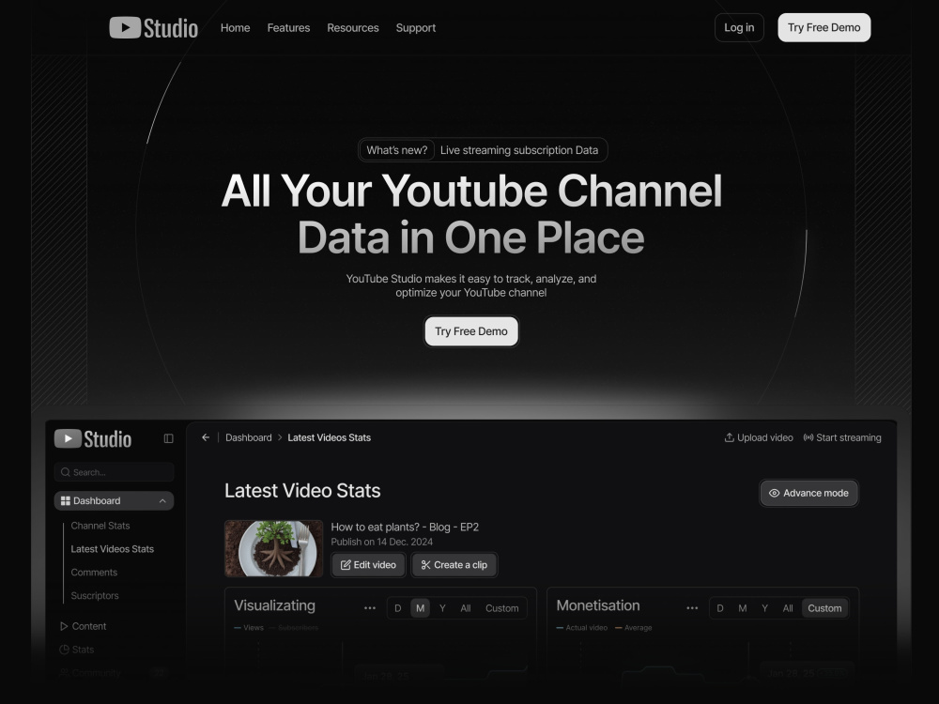This screenshot has height=704, width=939.
Task: Click Try Free Demo below headline
Action: point(471,331)
